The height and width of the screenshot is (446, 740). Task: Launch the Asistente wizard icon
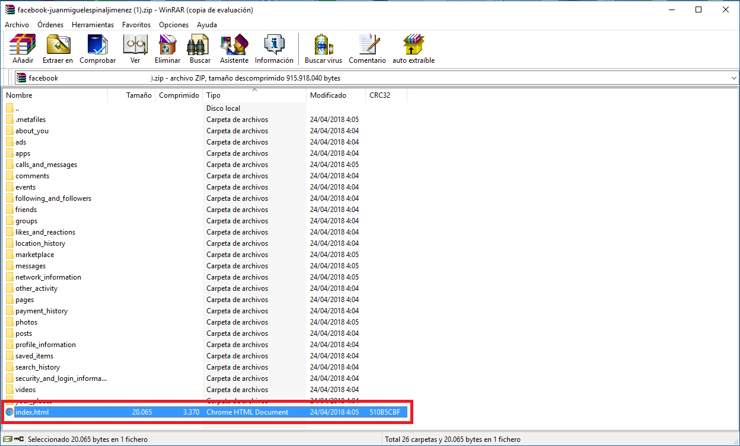(x=234, y=44)
